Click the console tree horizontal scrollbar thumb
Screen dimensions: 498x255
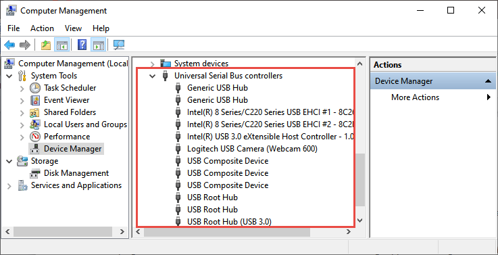point(63,232)
